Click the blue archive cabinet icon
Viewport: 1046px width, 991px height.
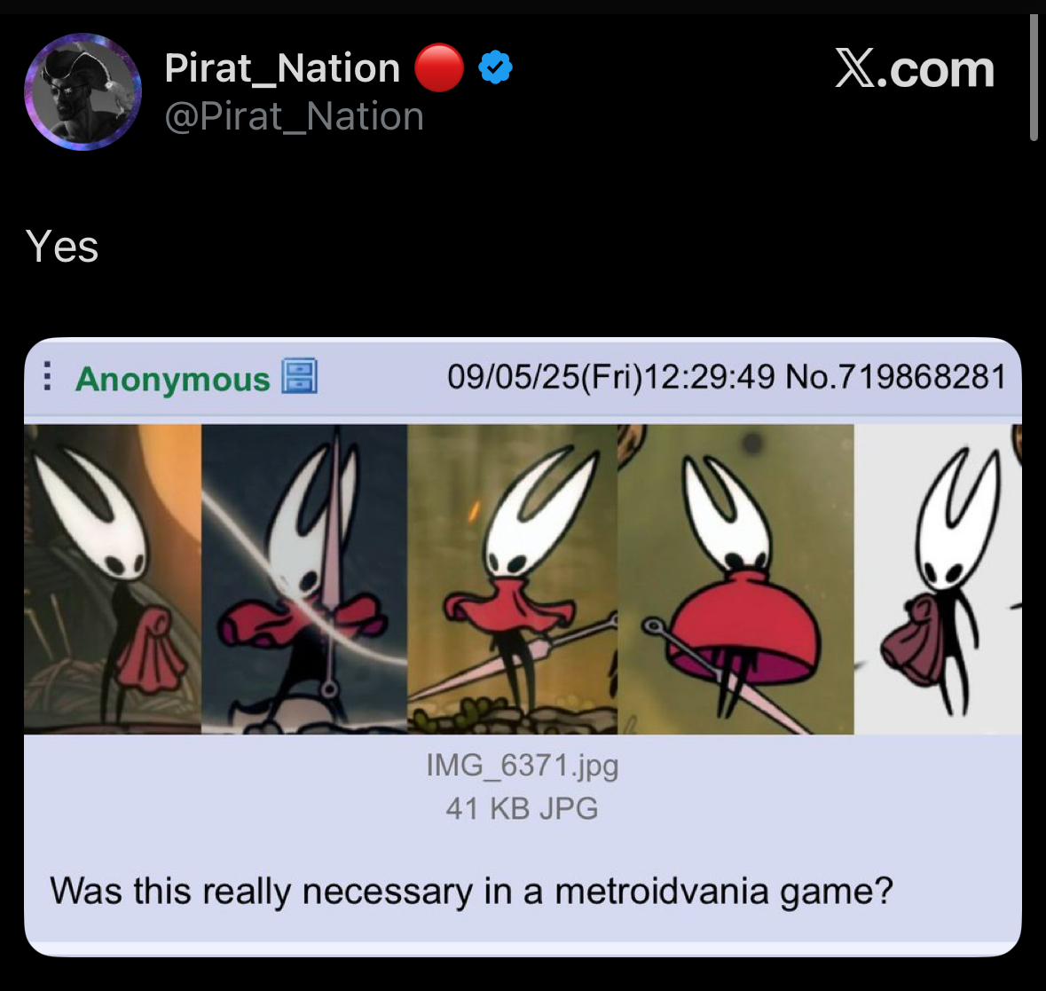(x=300, y=375)
